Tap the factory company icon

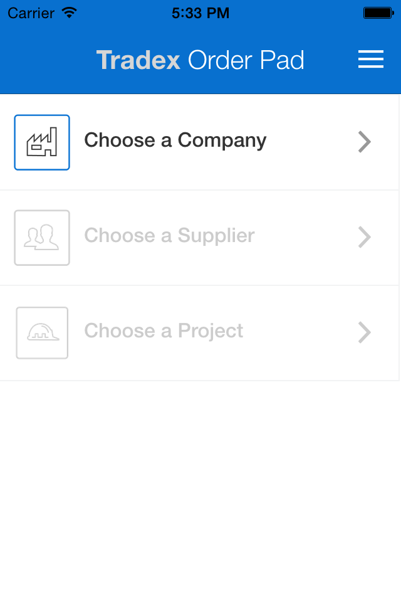[42, 142]
